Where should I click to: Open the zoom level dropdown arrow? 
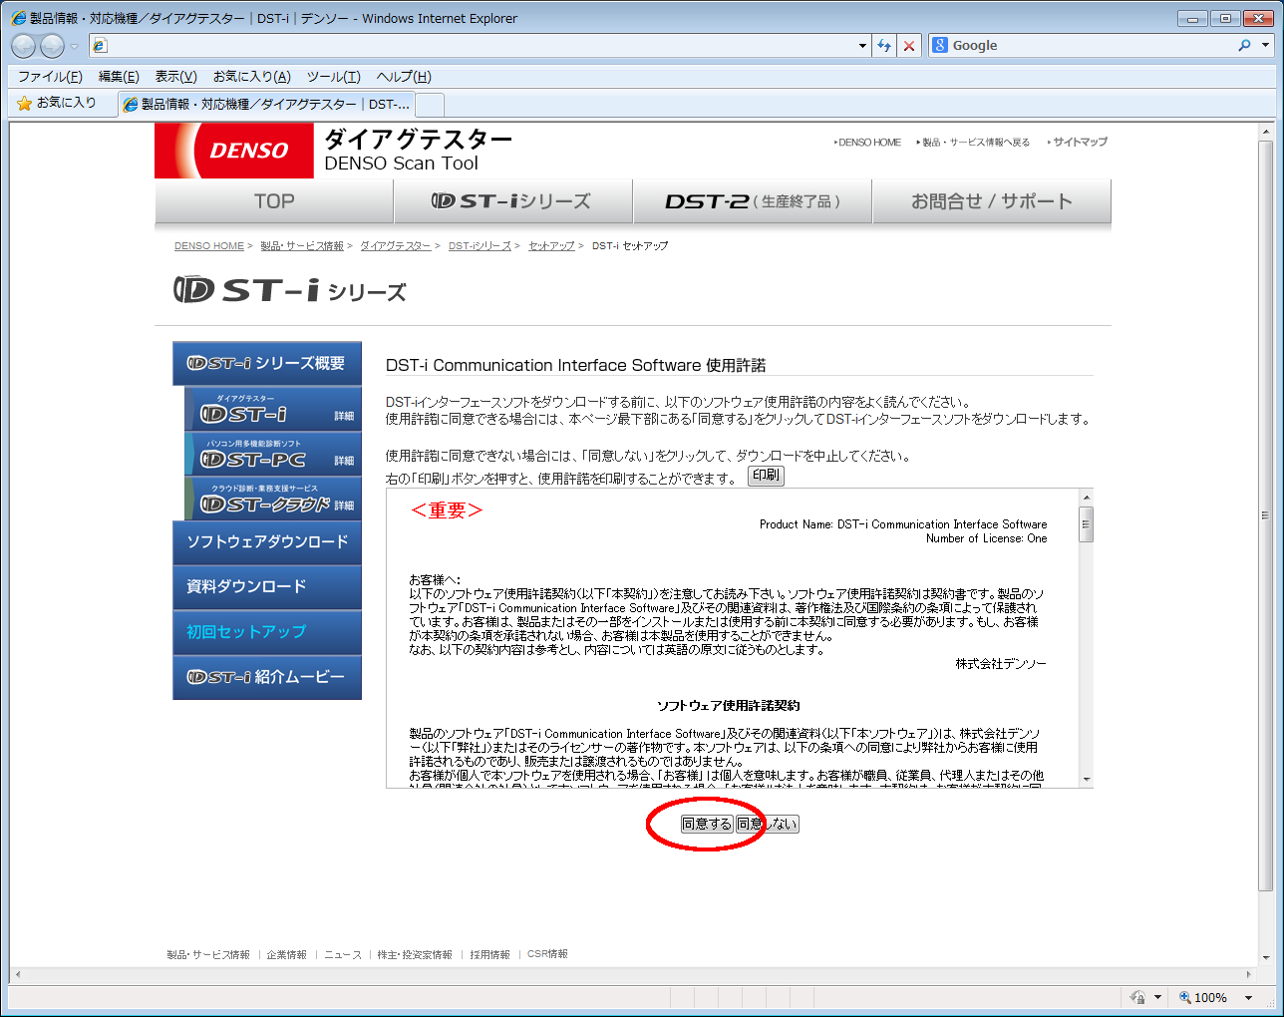click(x=1248, y=997)
